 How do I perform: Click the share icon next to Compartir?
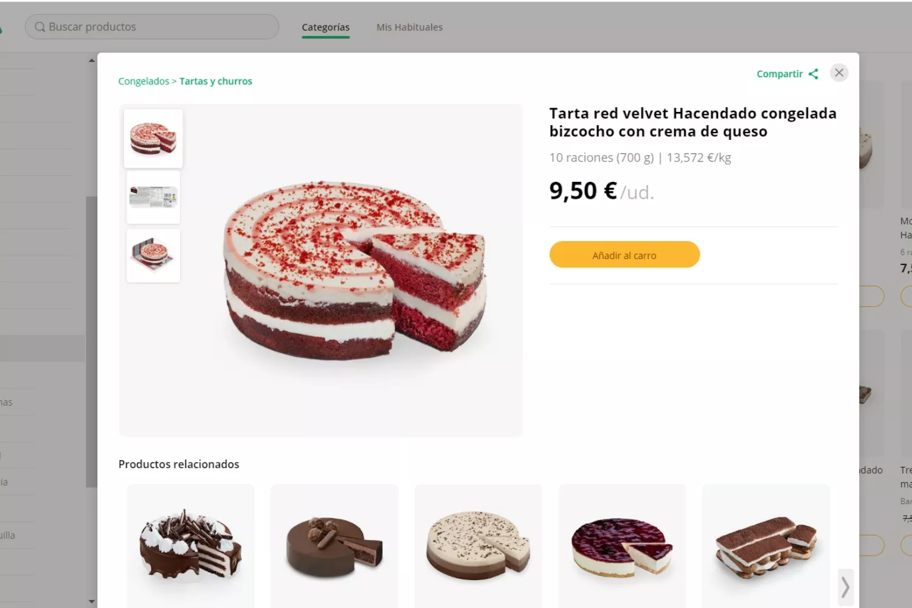[x=814, y=74]
